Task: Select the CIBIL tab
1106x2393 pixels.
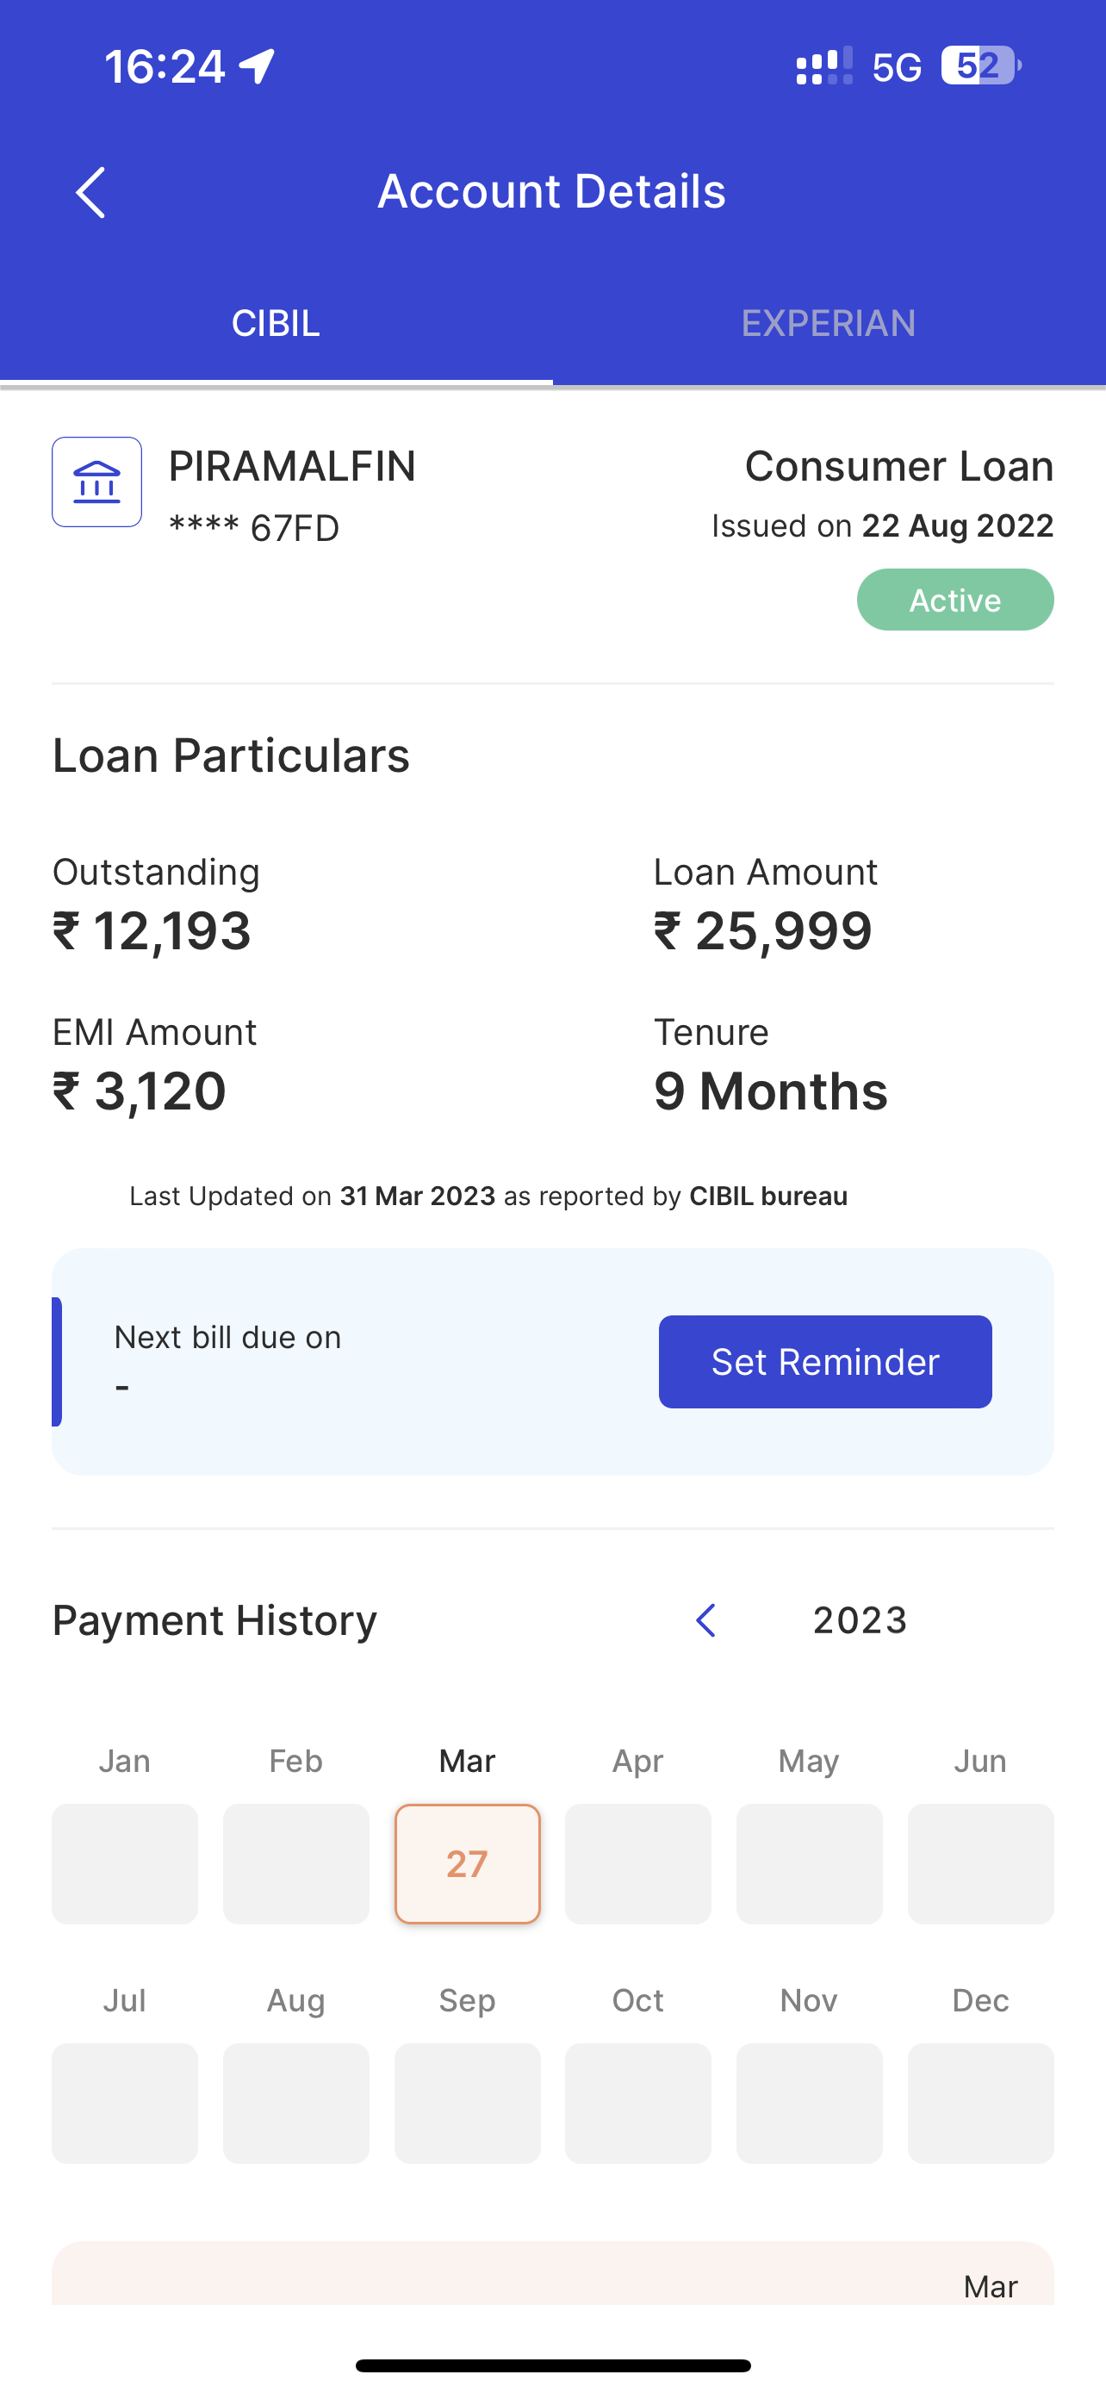Action: pyautogui.click(x=276, y=323)
